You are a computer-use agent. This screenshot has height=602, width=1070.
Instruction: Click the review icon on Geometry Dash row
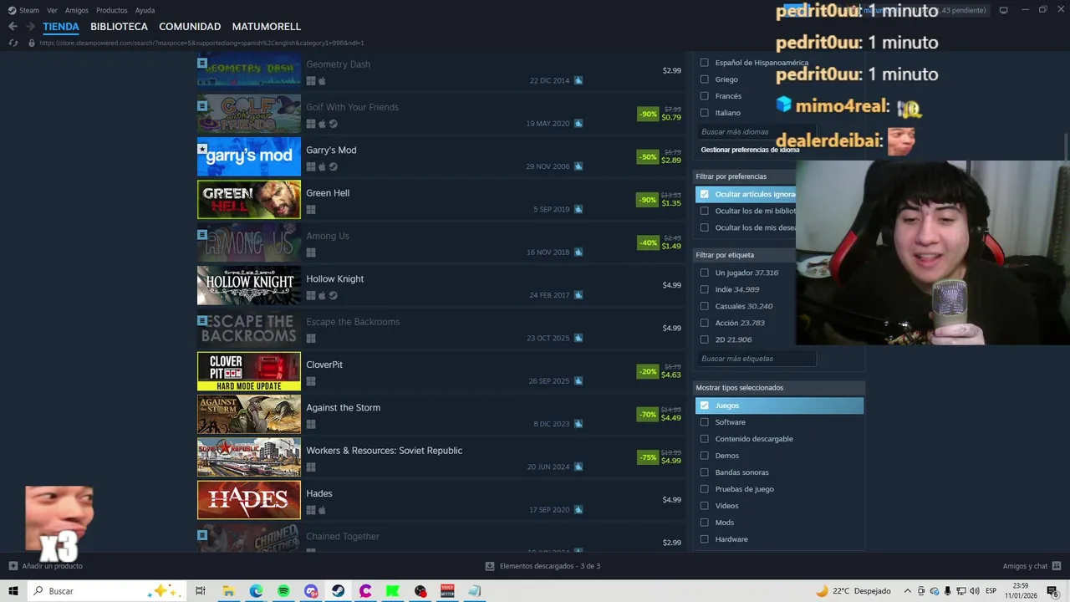tap(578, 80)
